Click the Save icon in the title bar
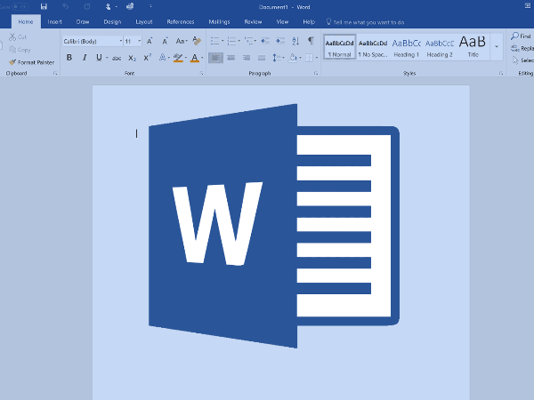Viewport: 534px width, 400px height. 44,6
